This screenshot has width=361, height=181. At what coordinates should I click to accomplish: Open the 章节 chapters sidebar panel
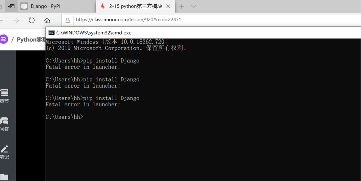(x=4, y=96)
